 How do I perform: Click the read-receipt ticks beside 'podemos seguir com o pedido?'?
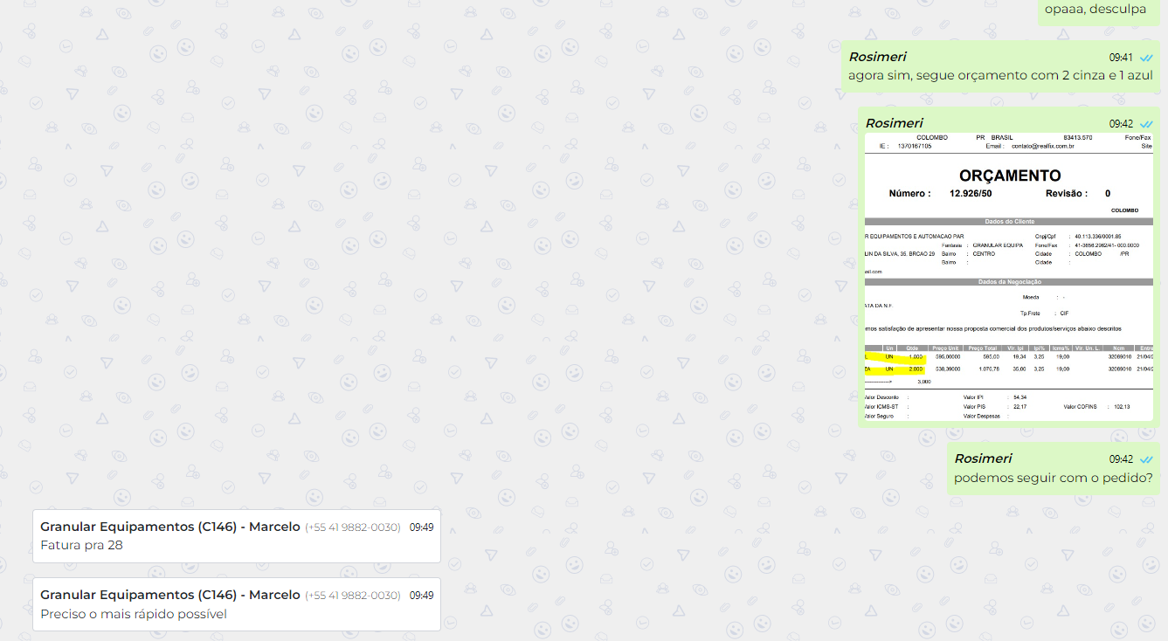(1146, 459)
